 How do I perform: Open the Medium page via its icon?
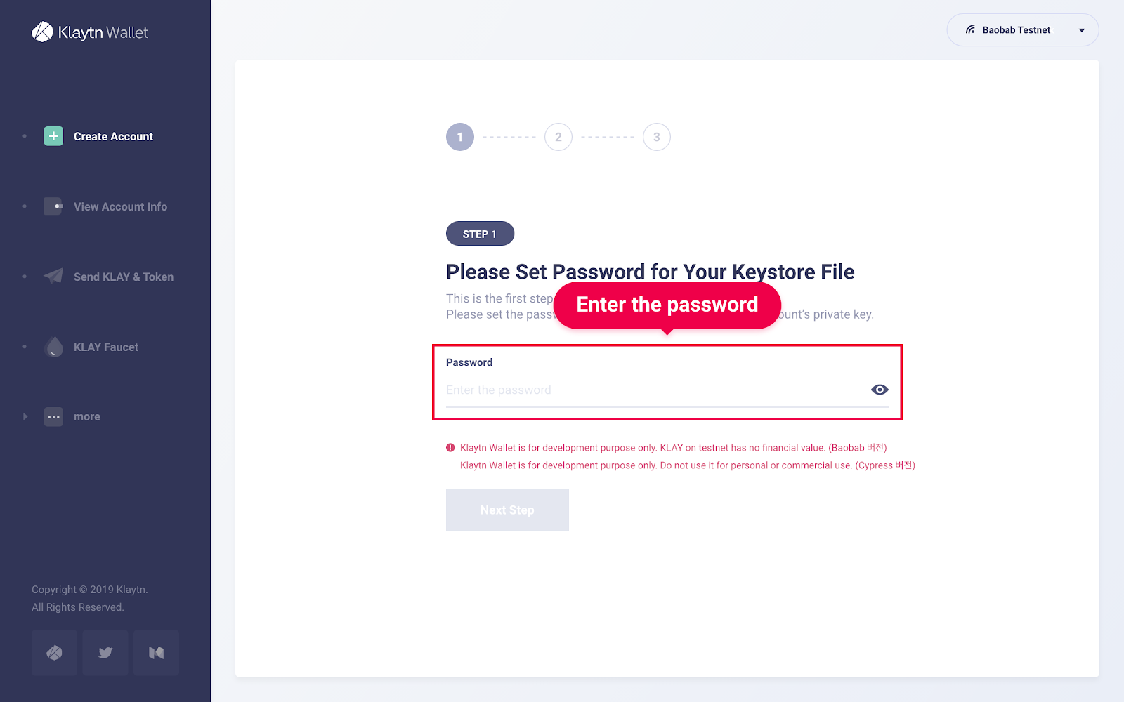(x=155, y=652)
